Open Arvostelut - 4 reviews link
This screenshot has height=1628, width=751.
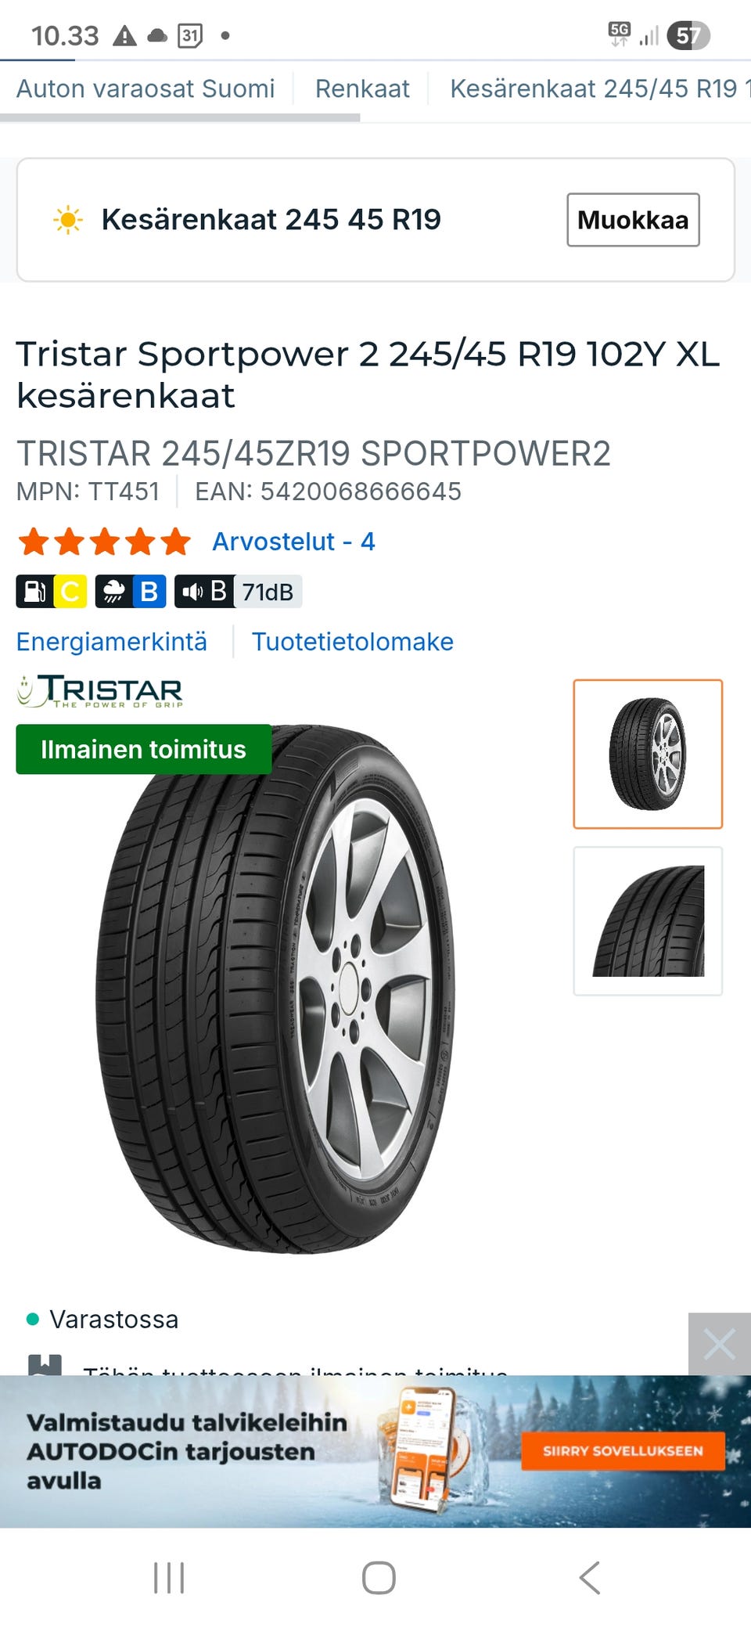click(294, 542)
